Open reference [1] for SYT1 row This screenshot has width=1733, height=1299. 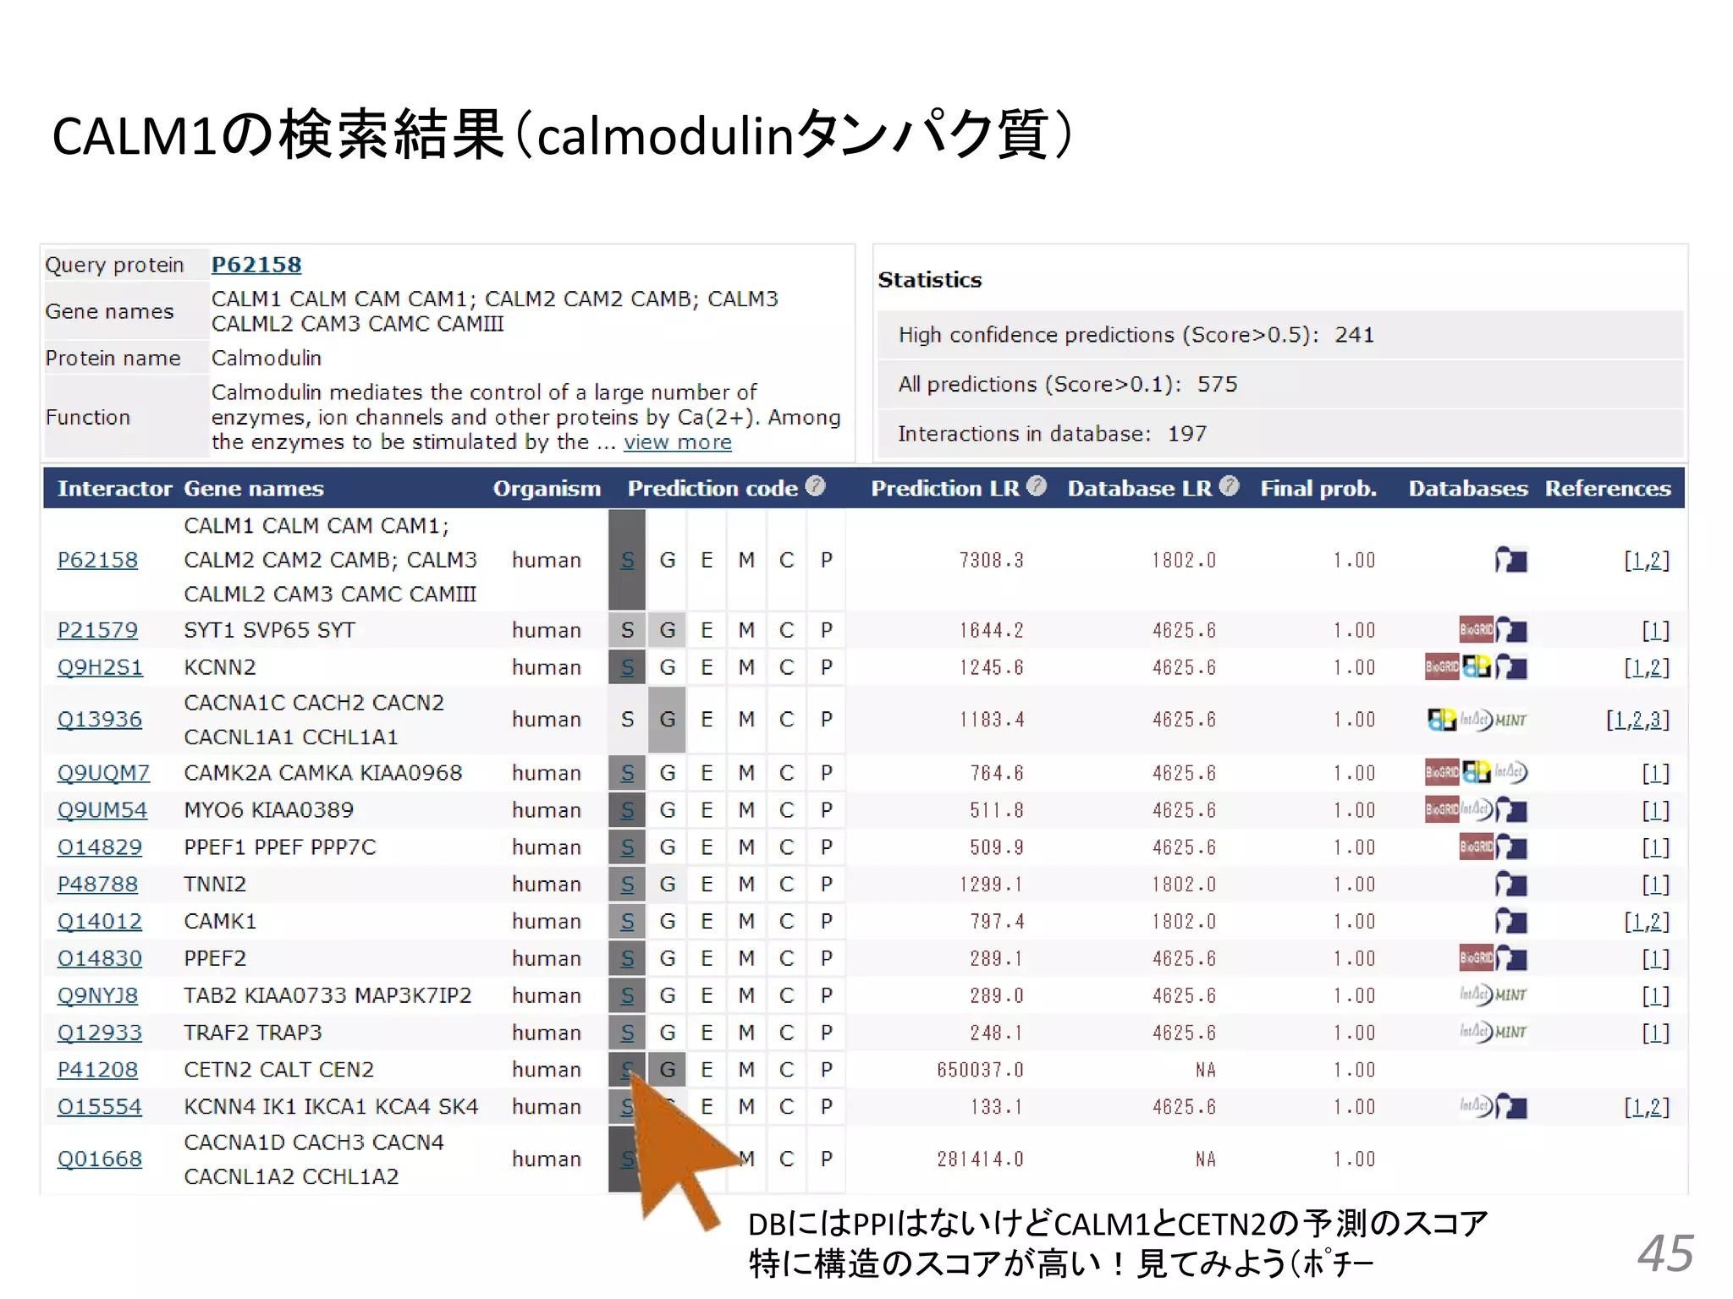coord(1656,630)
